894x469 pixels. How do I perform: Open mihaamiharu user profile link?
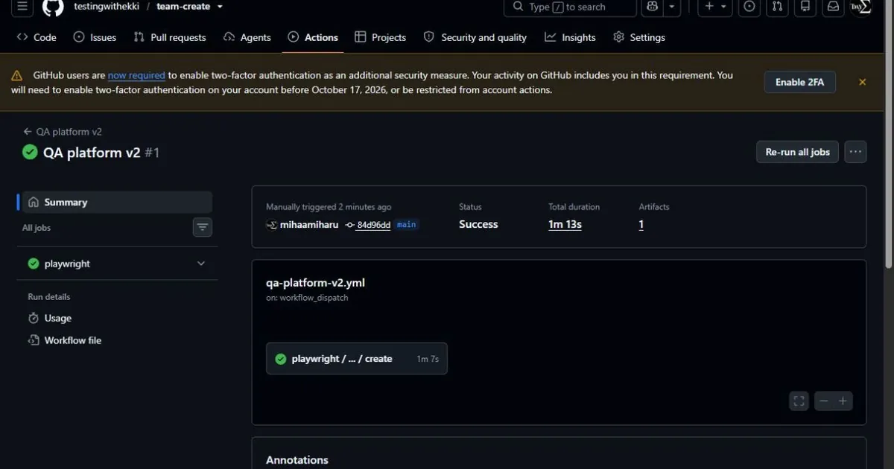[x=308, y=225]
